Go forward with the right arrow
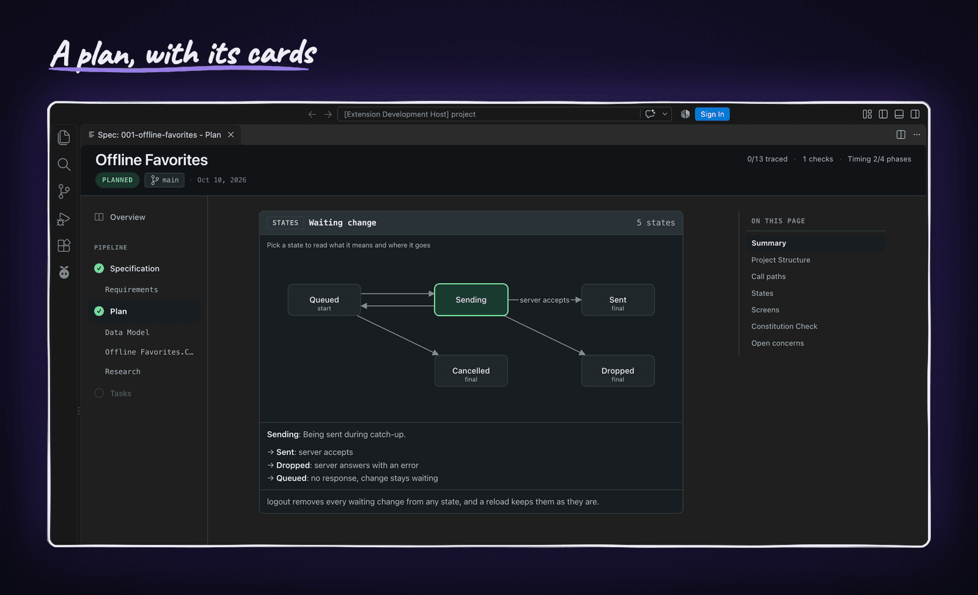 coord(328,114)
